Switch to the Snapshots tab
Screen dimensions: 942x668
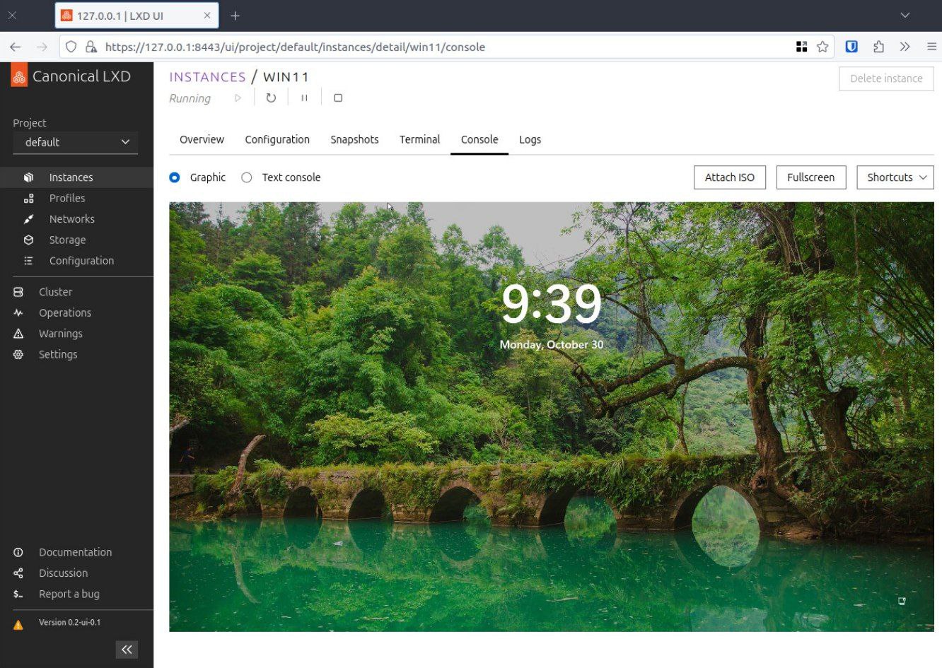(354, 140)
